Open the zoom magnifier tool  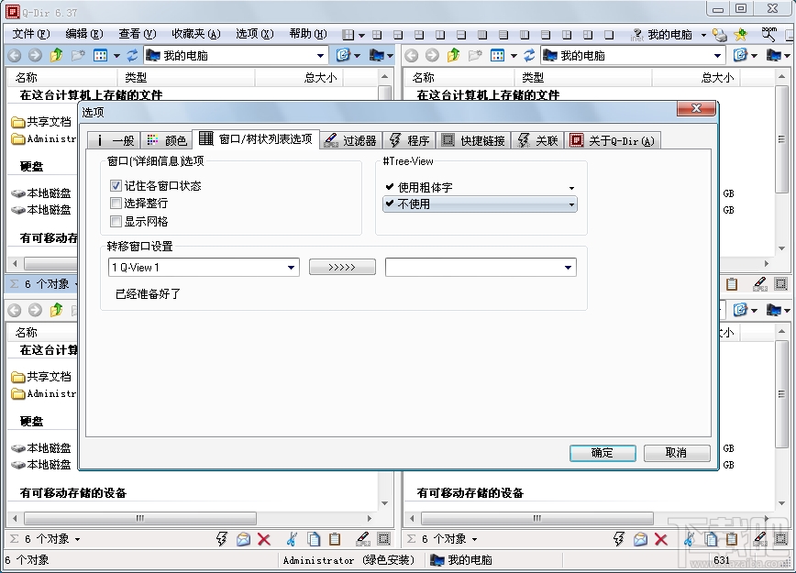click(769, 35)
